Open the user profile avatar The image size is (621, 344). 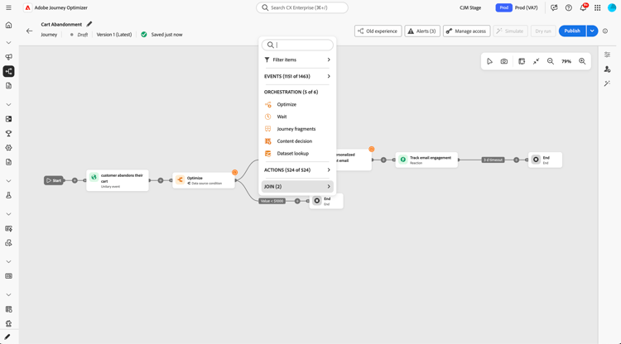click(612, 7)
